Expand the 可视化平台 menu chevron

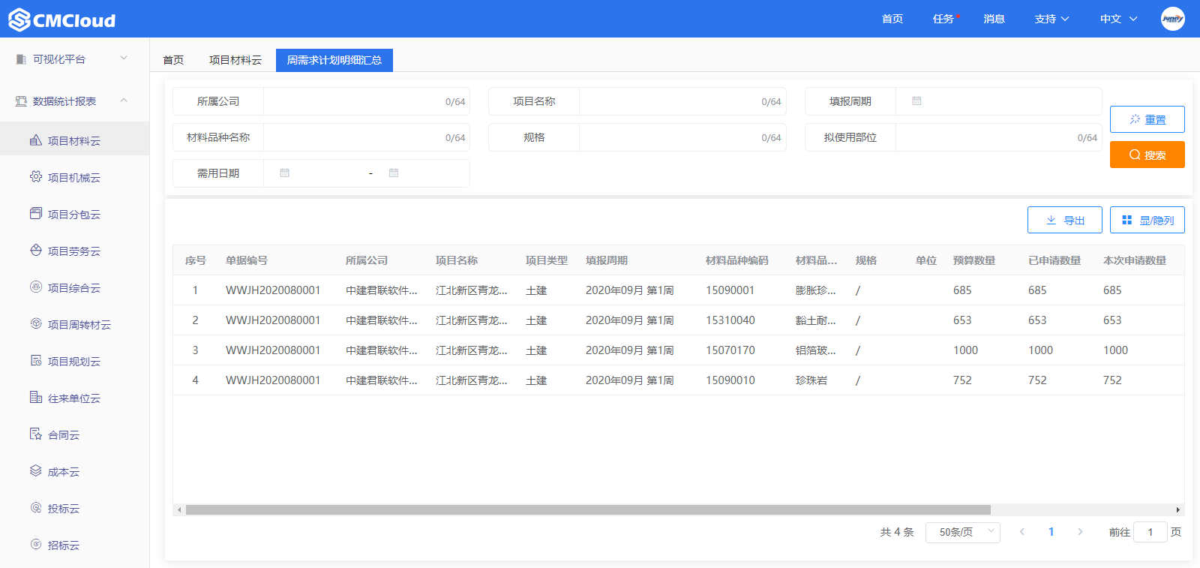[x=124, y=58]
